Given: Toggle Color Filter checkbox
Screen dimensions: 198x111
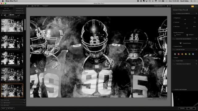Looking at the screenshot, I should 175,50.
